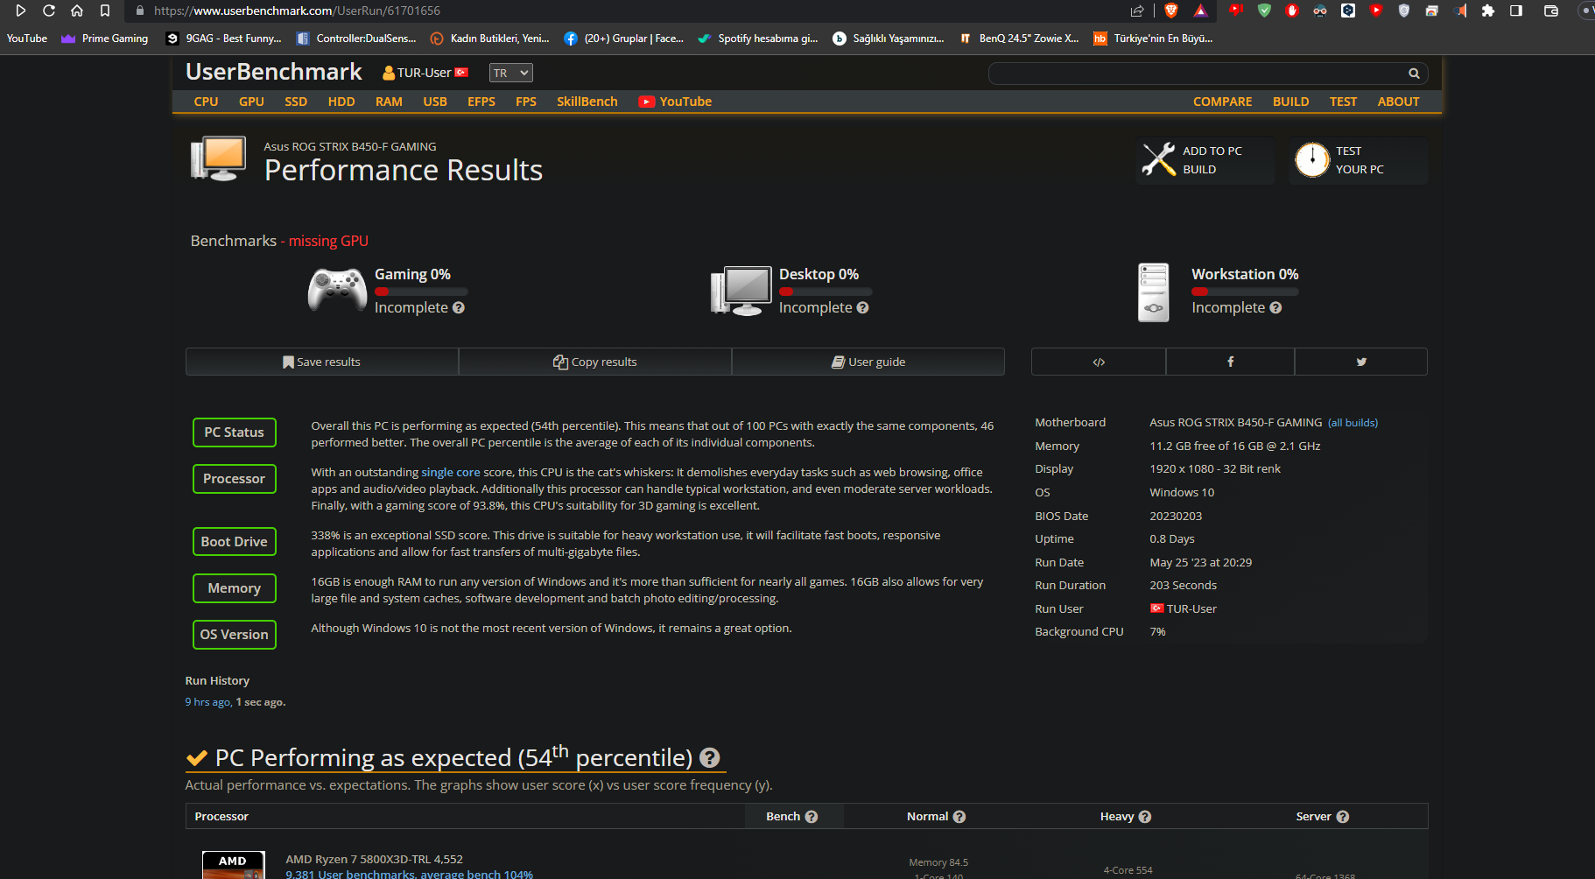The width and height of the screenshot is (1595, 879).
Task: Click the search magnifier icon on UserBenchmark
Action: (1414, 74)
